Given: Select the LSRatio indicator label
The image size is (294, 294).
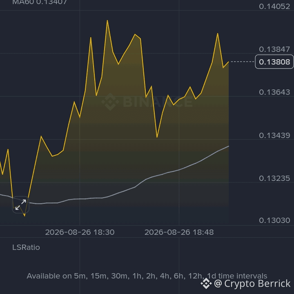Looking at the screenshot, I should (26, 247).
